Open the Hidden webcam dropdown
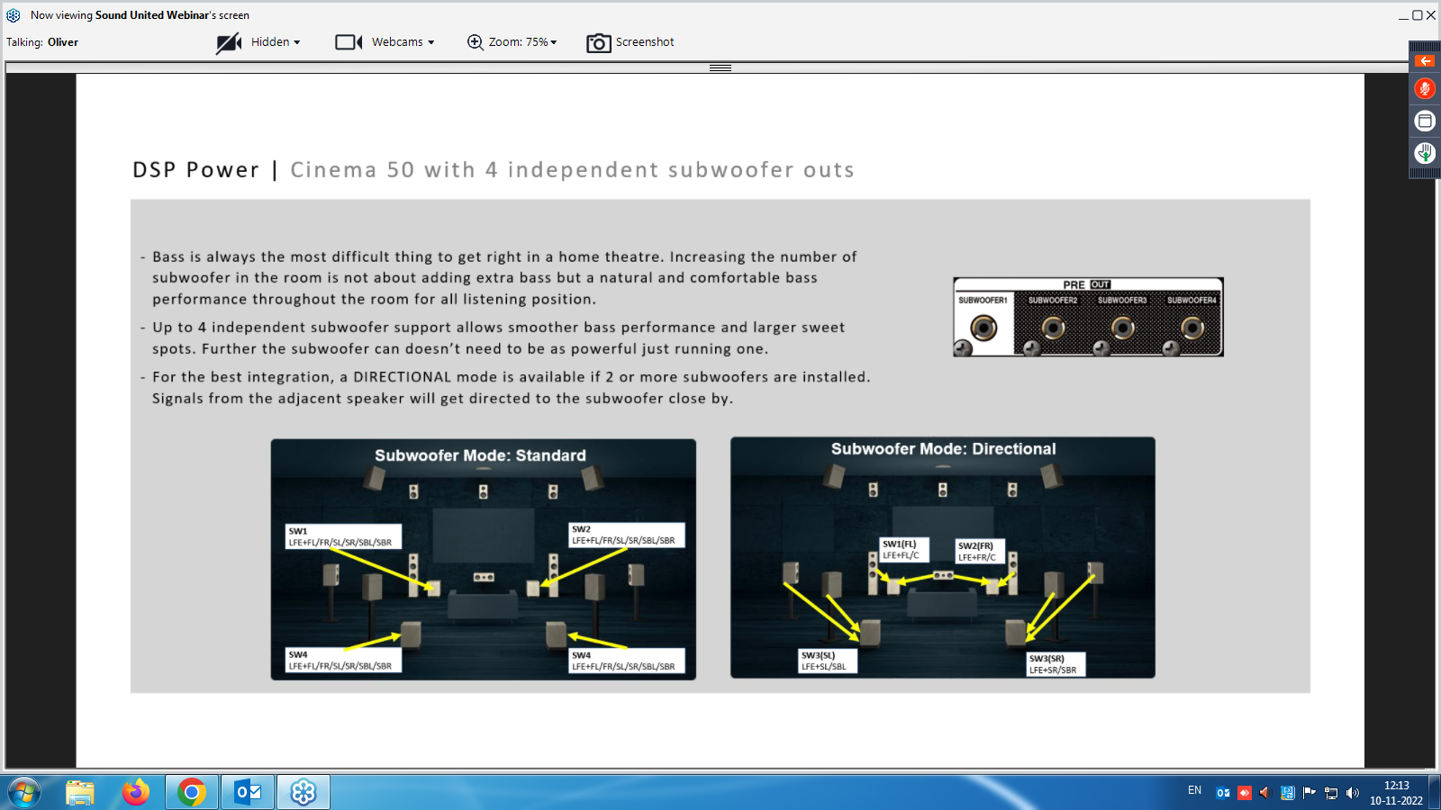Viewport: 1441px width, 810px height. click(x=276, y=42)
